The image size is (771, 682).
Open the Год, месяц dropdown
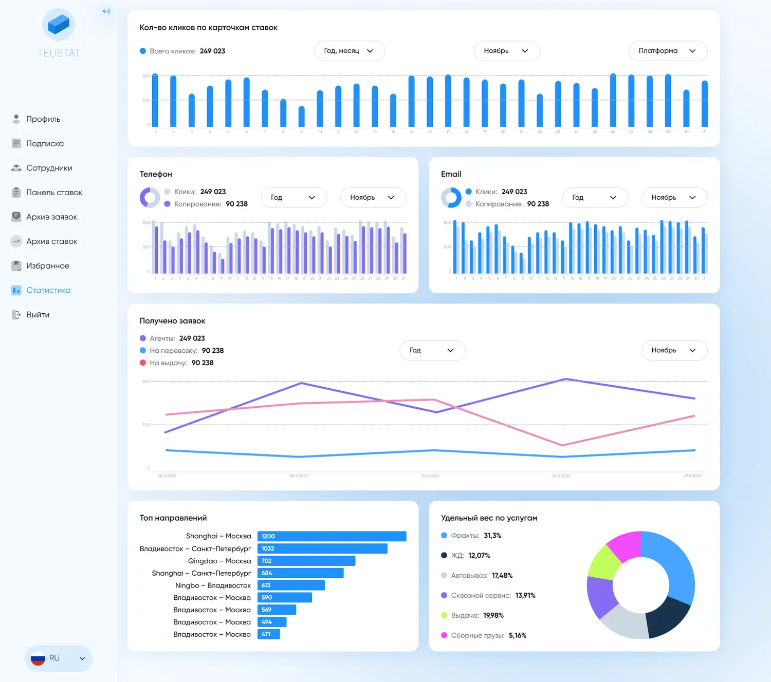pyautogui.click(x=350, y=51)
